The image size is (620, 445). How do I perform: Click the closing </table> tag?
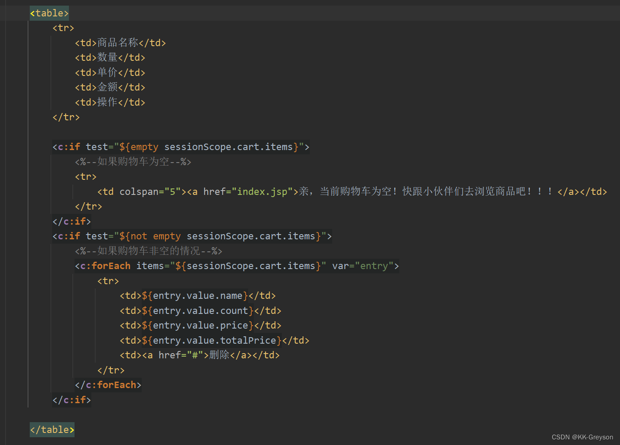52,430
